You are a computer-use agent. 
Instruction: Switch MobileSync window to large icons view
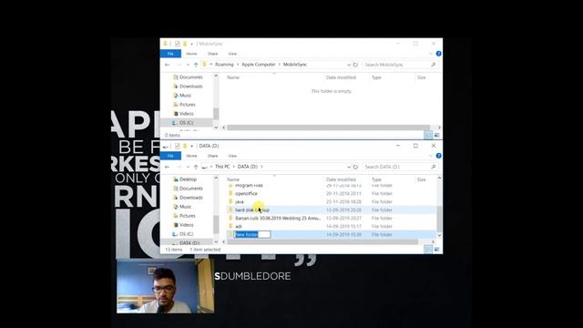(437, 135)
